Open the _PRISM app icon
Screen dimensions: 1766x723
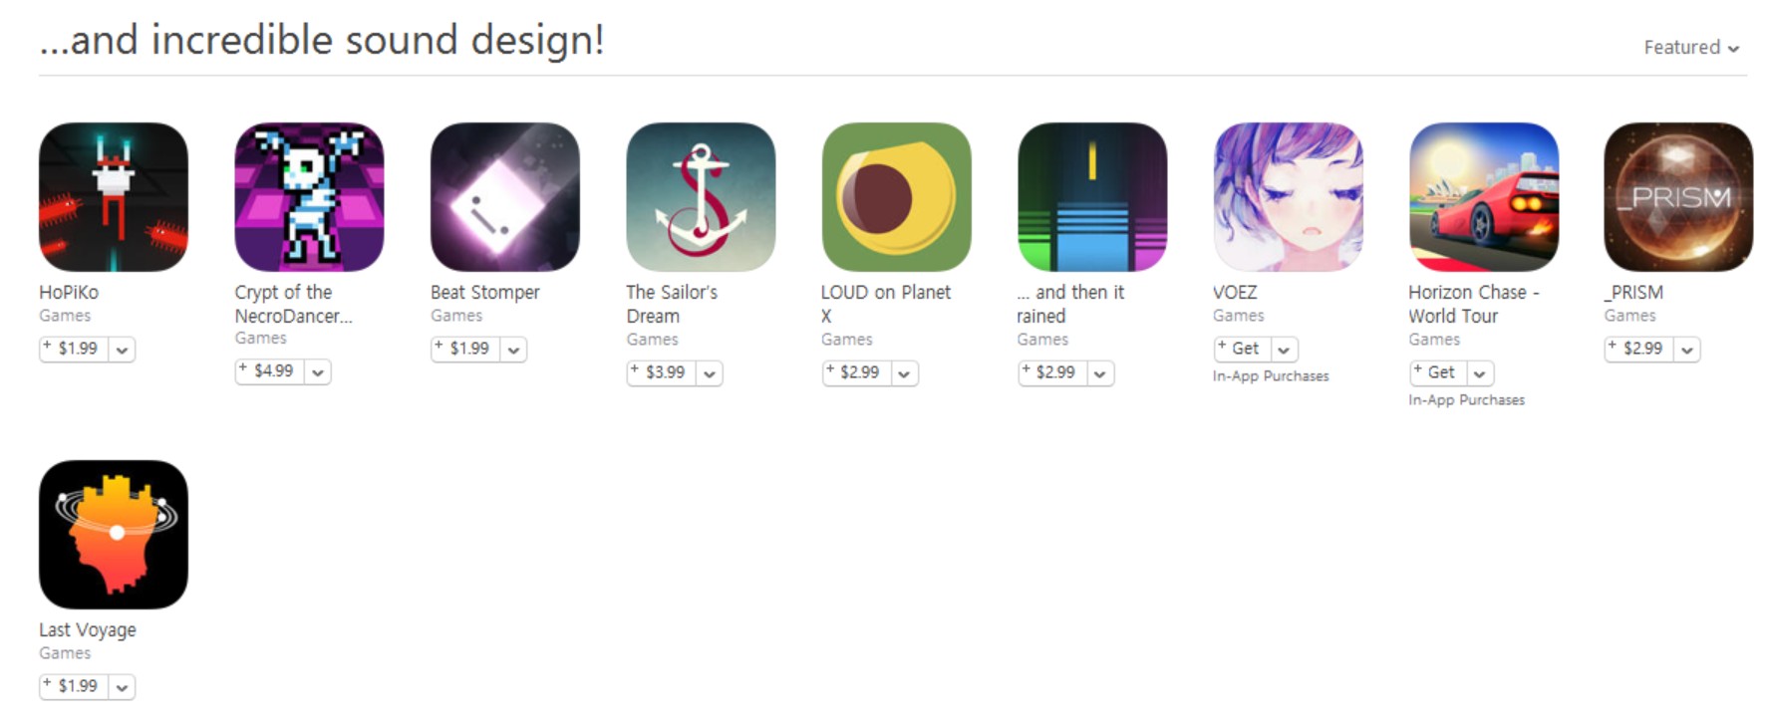[x=1678, y=197]
